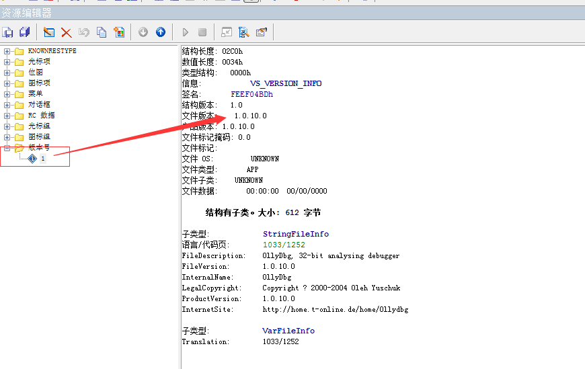
Task: Click the red X delete icon
Action: (x=67, y=32)
